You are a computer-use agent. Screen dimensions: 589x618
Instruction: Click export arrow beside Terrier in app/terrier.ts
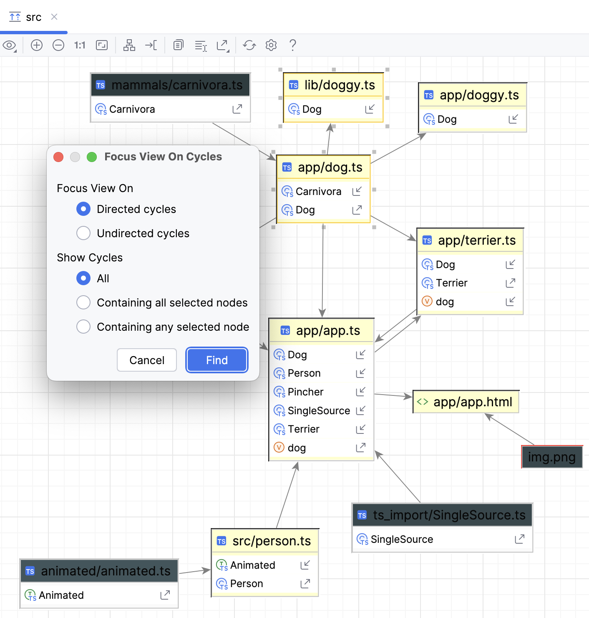click(510, 283)
